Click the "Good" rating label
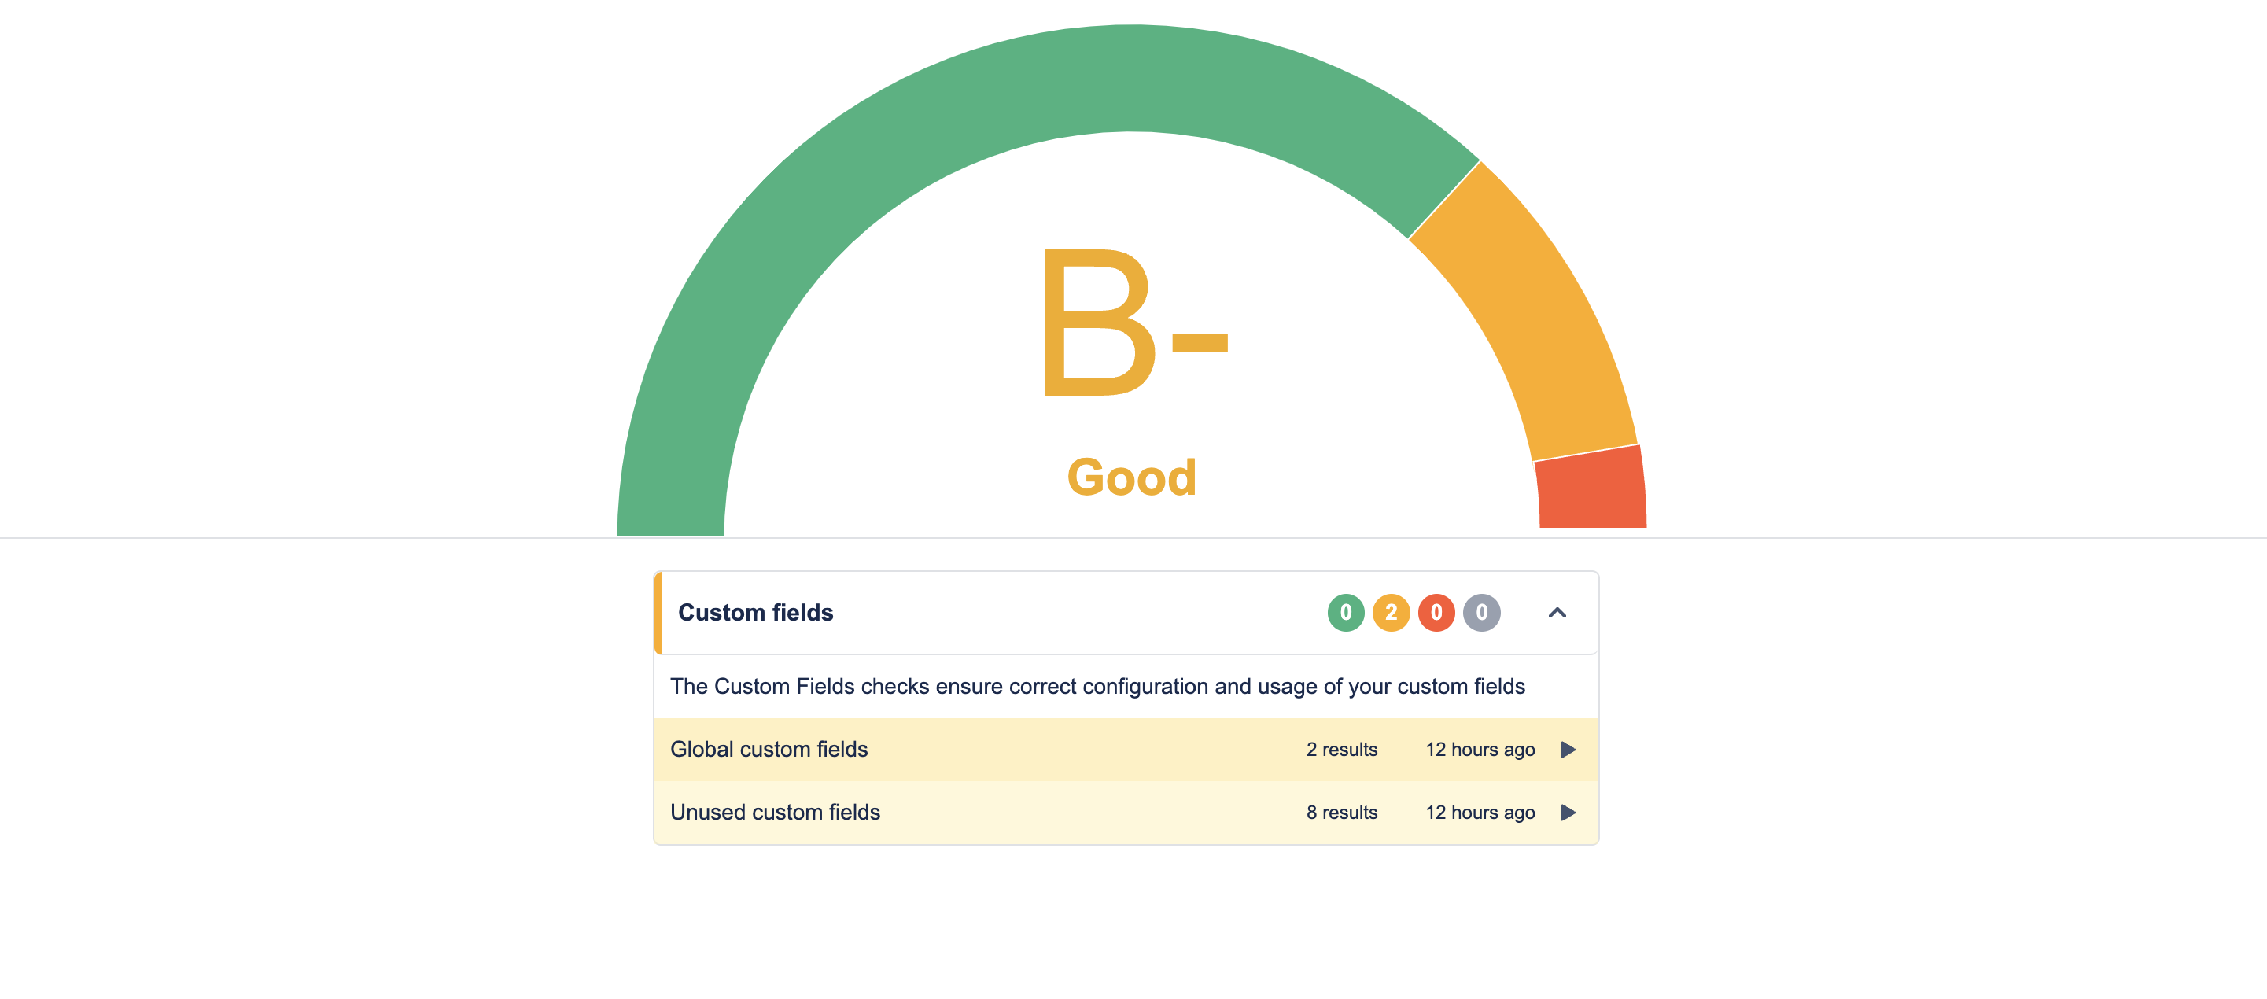 pos(1132,478)
